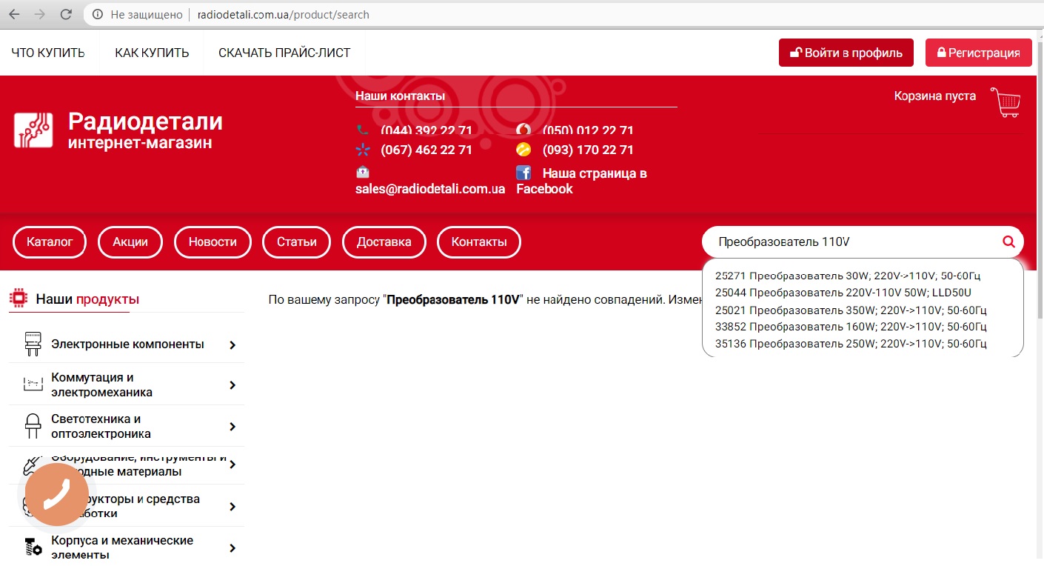Click the Войти в профиль button

pos(846,53)
